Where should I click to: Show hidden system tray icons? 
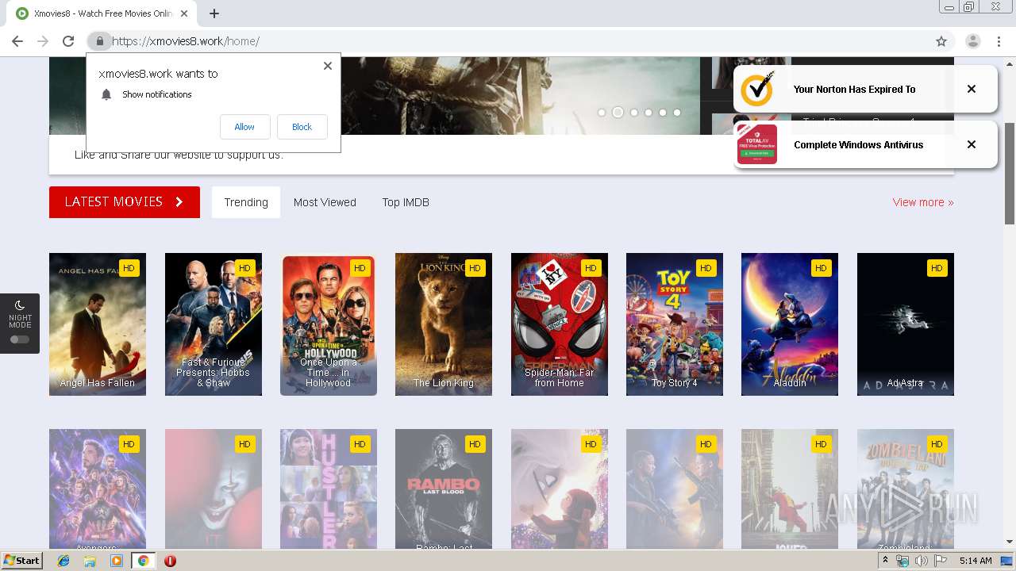tap(885, 561)
